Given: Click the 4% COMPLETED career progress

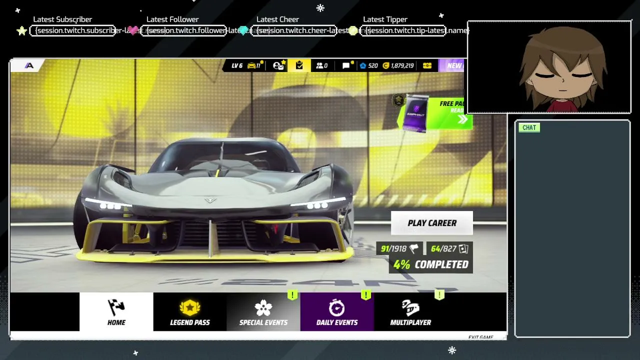Looking at the screenshot, I should 431,264.
